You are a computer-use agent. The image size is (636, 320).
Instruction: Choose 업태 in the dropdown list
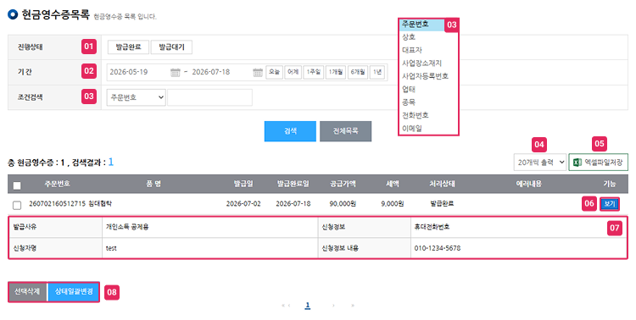click(409, 89)
